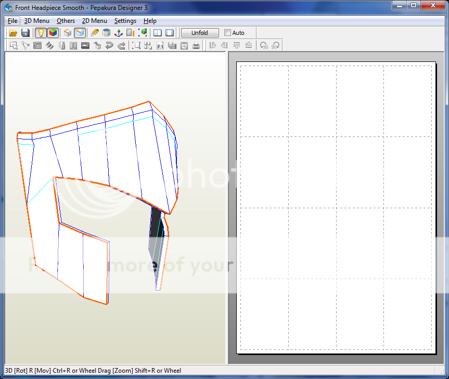Click the double floppy save icon
This screenshot has width=449, height=379.
coord(172,45)
